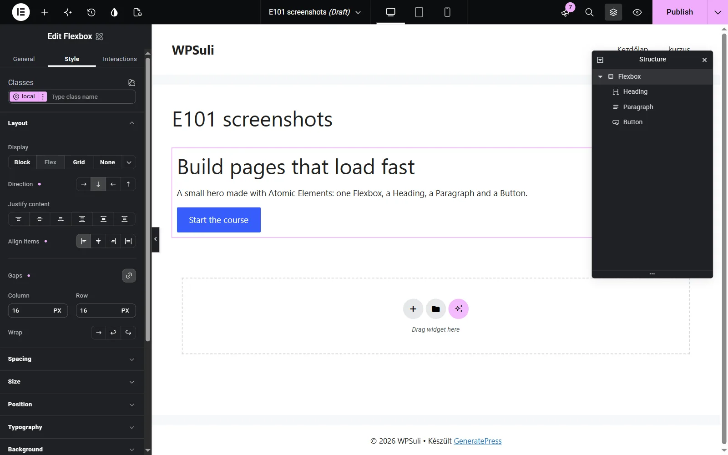Expand the display options dropdown arrow
The height and width of the screenshot is (455, 728).
129,162
